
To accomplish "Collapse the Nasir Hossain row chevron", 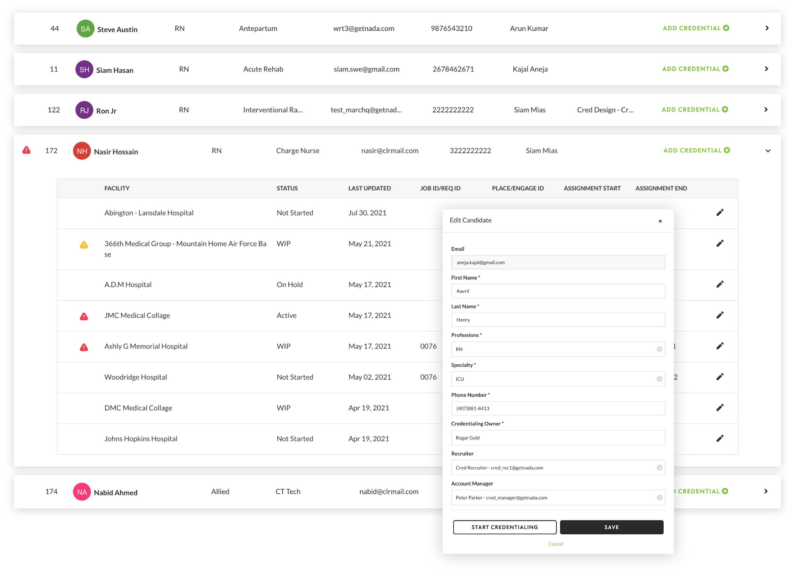I will pos(768,151).
